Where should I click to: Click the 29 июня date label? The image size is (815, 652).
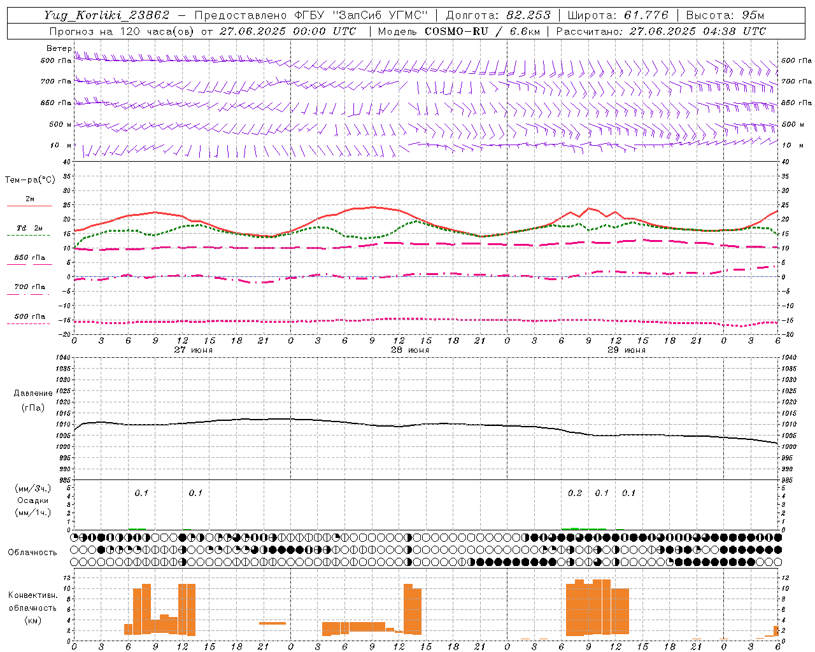tap(627, 350)
